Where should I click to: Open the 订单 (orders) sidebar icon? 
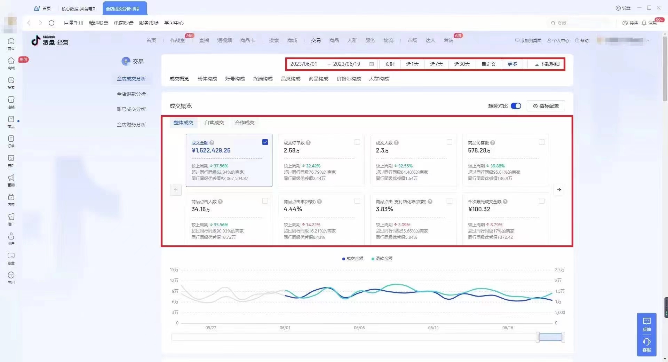(x=11, y=139)
